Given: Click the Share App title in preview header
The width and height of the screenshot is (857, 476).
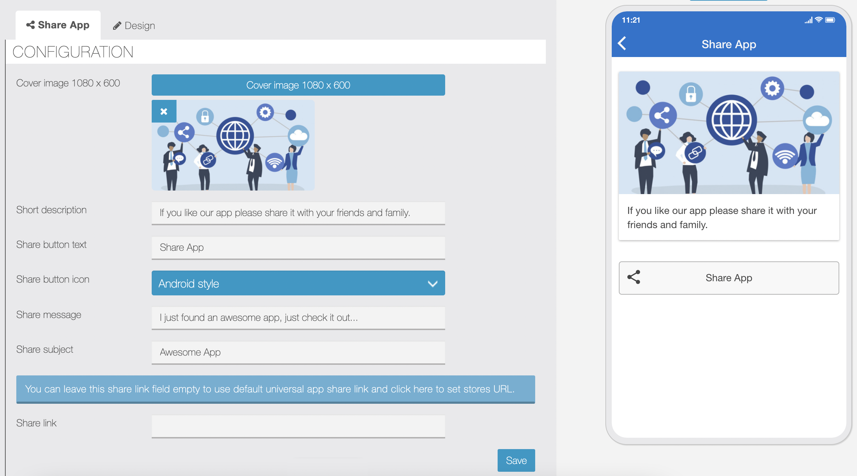Looking at the screenshot, I should [729, 44].
